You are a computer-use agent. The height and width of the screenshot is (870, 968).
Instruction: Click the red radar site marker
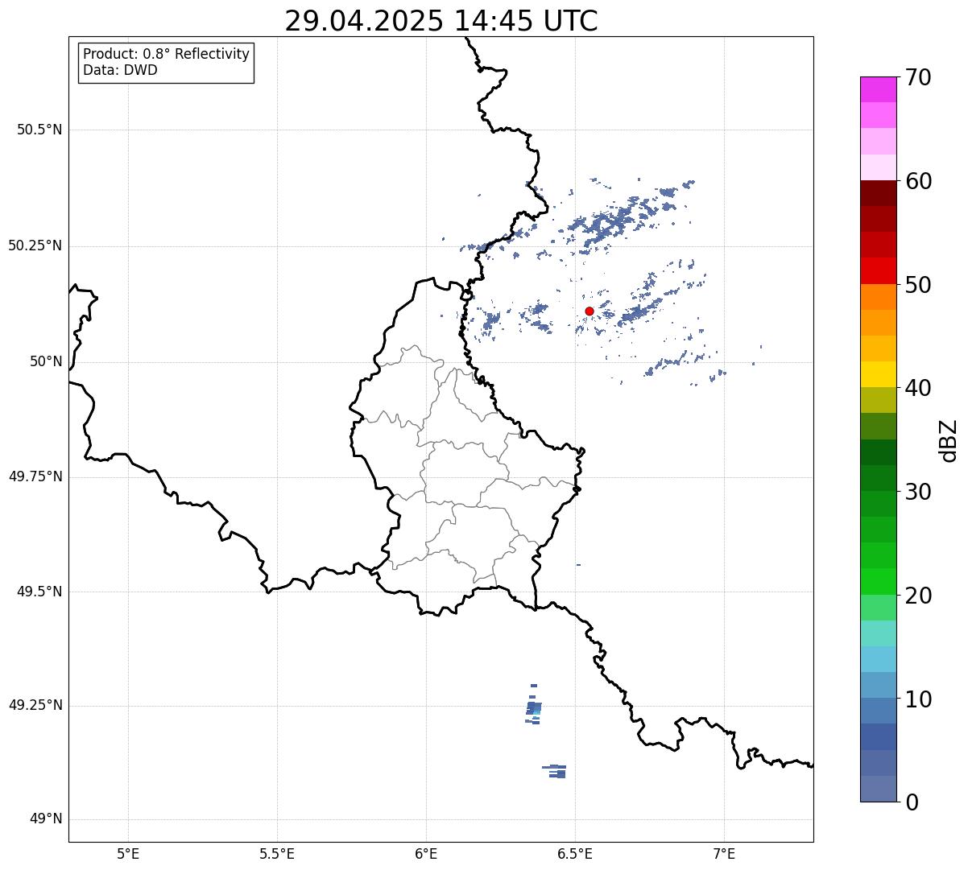589,311
